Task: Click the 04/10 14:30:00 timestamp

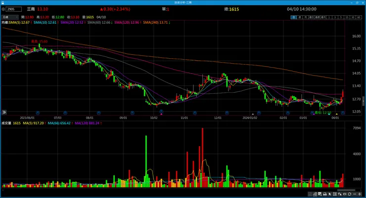Action: pos(302,9)
